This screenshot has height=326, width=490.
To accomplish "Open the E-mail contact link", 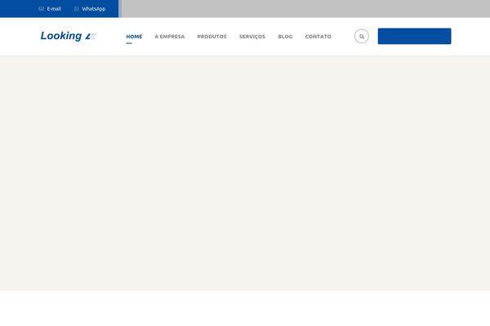I will tap(50, 9).
